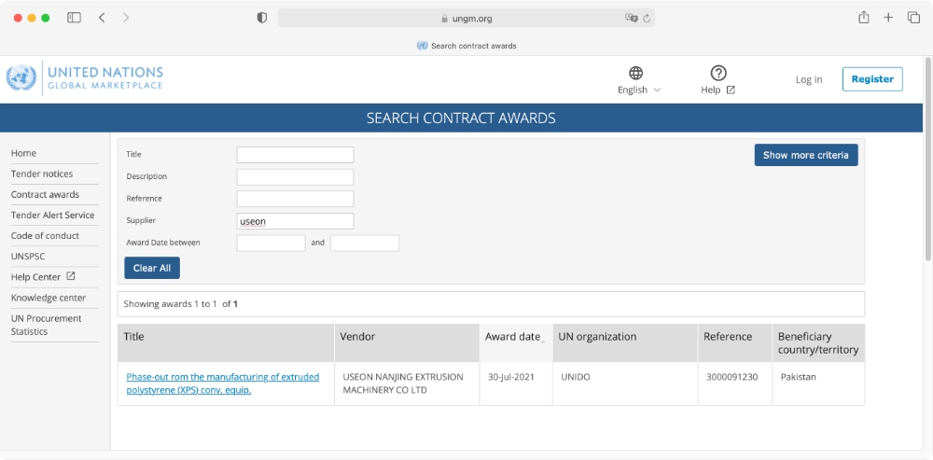Click the Reference input field
Screen dimensions: 933x460
click(x=295, y=199)
